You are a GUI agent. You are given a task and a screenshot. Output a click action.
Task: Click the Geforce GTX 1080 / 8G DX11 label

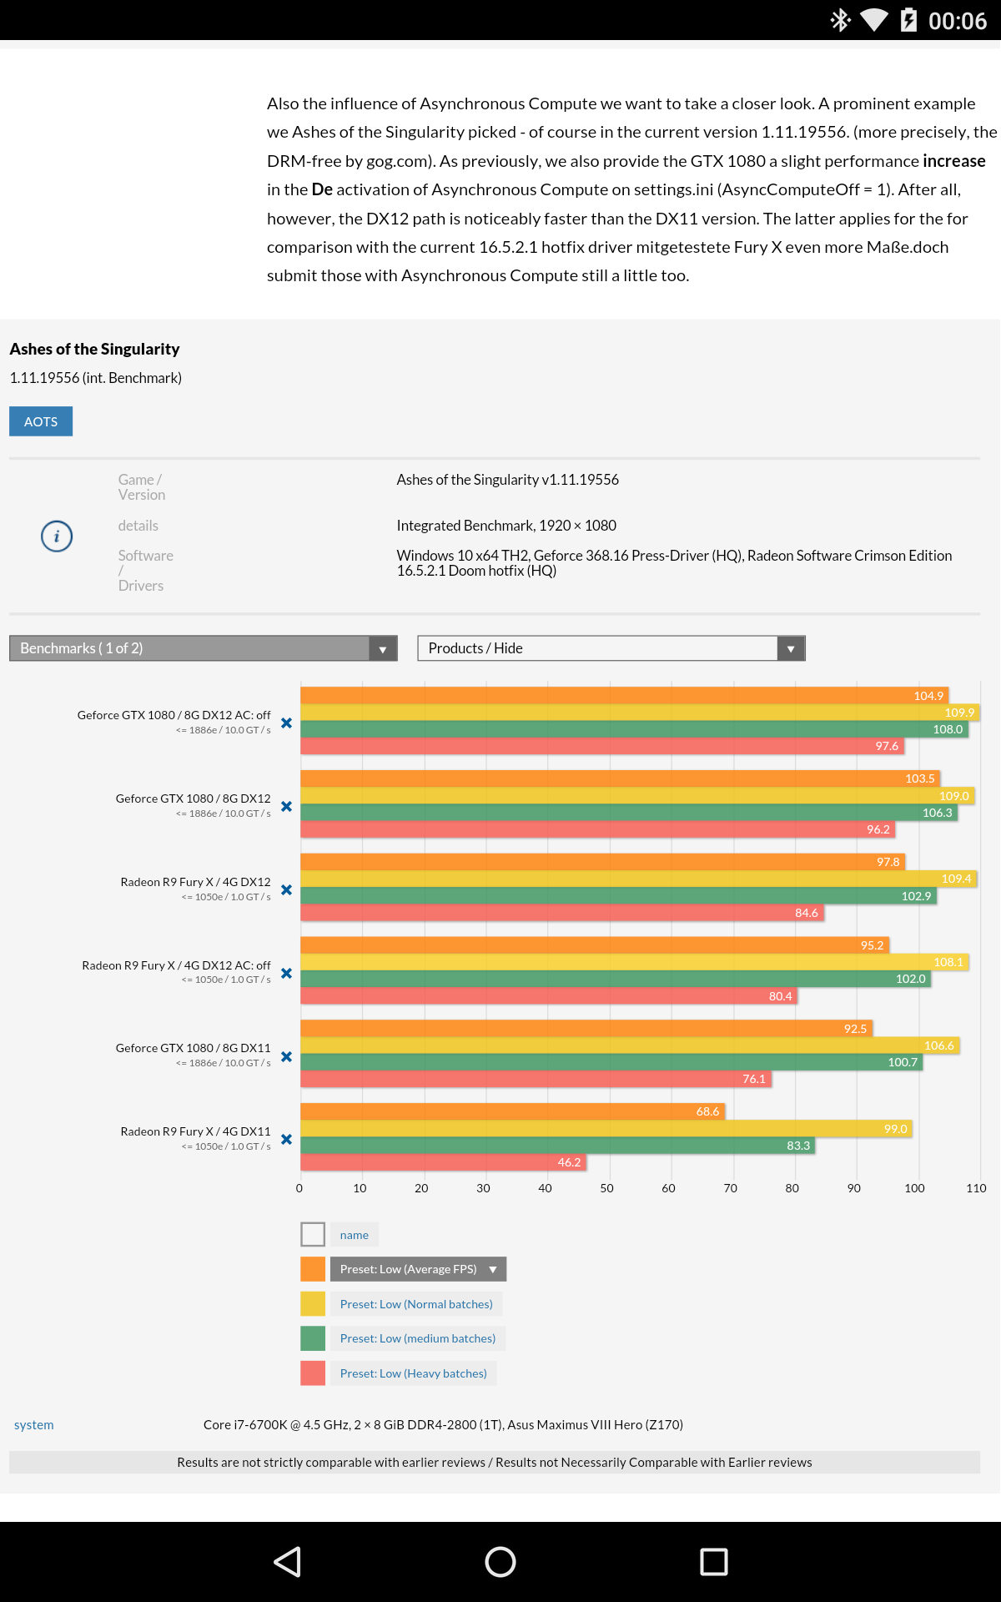[194, 1048]
